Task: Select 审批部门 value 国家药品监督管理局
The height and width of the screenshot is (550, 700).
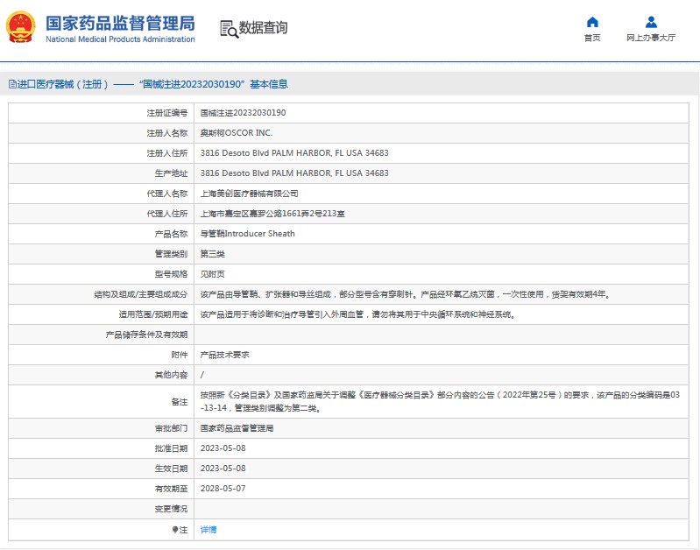Action: pos(237,428)
